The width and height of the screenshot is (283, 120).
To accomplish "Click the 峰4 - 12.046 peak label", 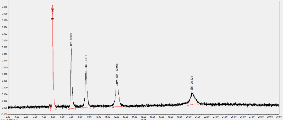I will [x=117, y=71].
